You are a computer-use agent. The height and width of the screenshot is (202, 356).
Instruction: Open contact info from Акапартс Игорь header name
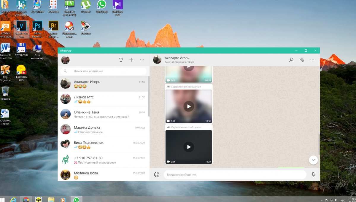177,58
